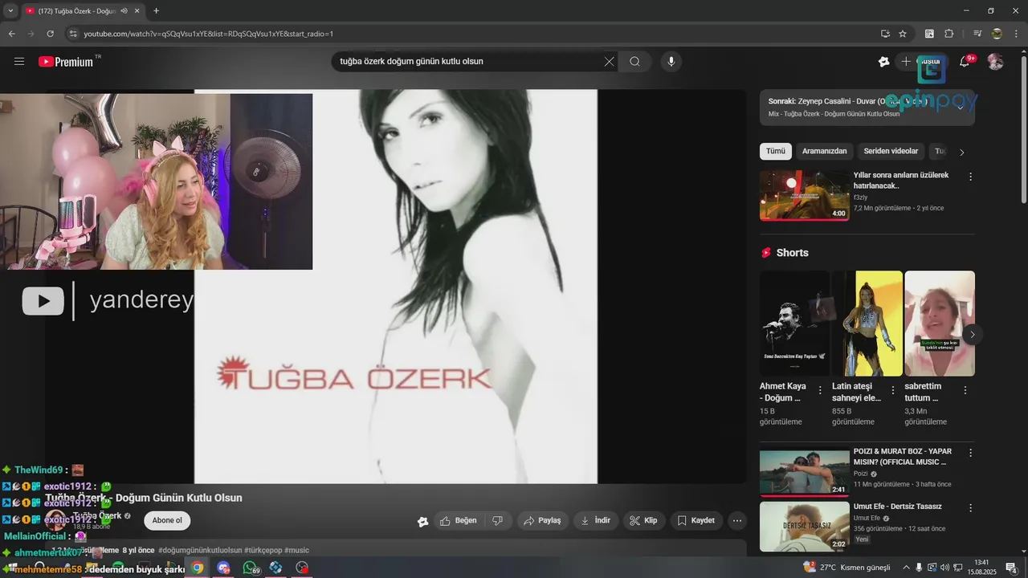Open taskbar weather widget 27°C
Screen dimensions: 1028x578
(x=847, y=568)
